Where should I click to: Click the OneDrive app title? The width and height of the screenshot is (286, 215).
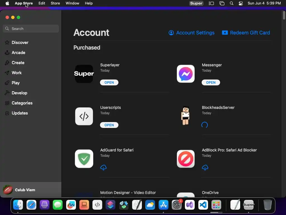pos(210,193)
